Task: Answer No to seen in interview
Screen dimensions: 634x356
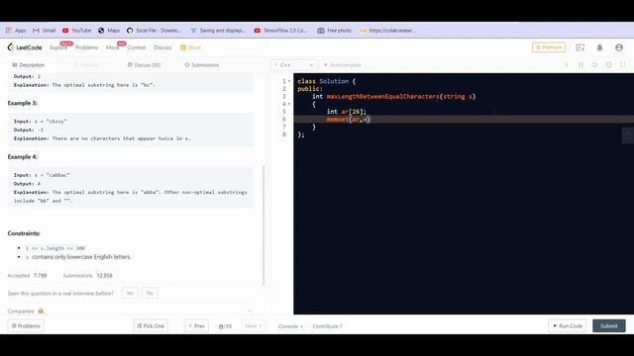Action: click(x=150, y=293)
